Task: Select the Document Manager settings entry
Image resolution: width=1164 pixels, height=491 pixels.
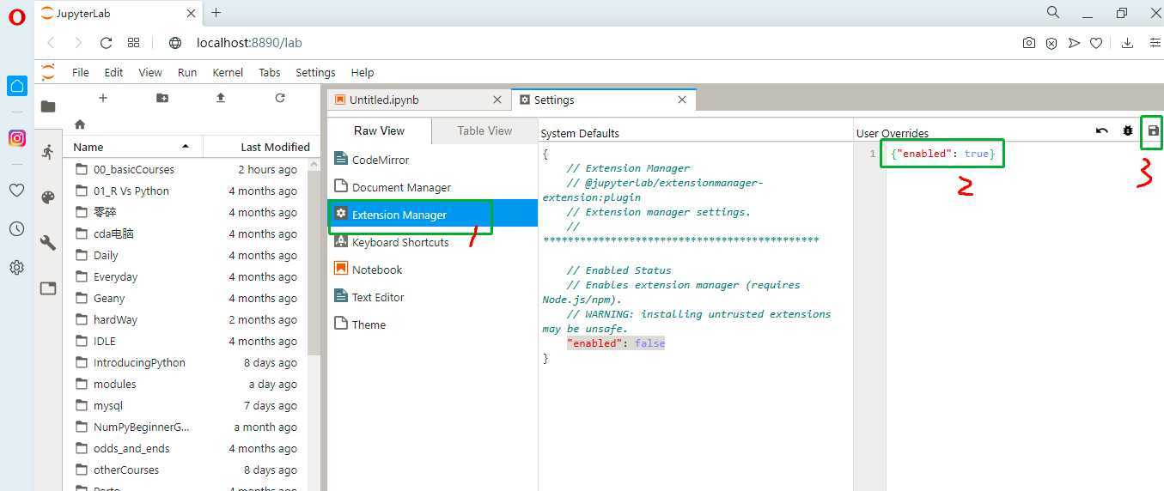Action: click(433, 187)
